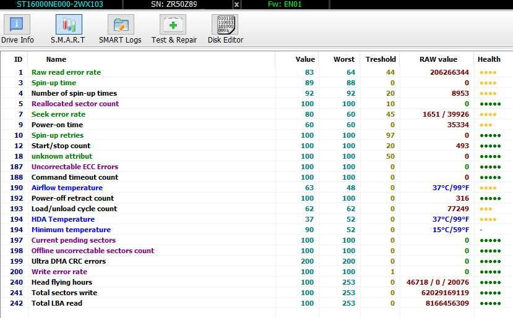This screenshot has width=513, height=318.
Task: Select Uncorrectable ECC Errors attribute
Action: (x=75, y=167)
